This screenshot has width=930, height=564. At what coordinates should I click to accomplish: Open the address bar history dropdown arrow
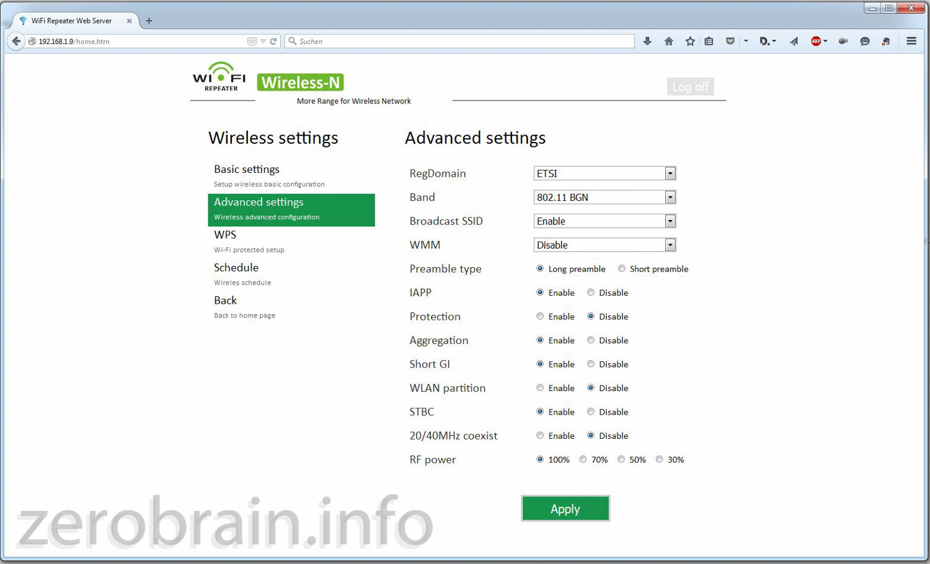tap(263, 42)
